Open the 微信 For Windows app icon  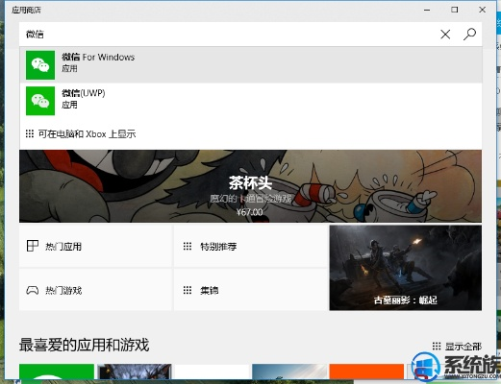coord(40,65)
